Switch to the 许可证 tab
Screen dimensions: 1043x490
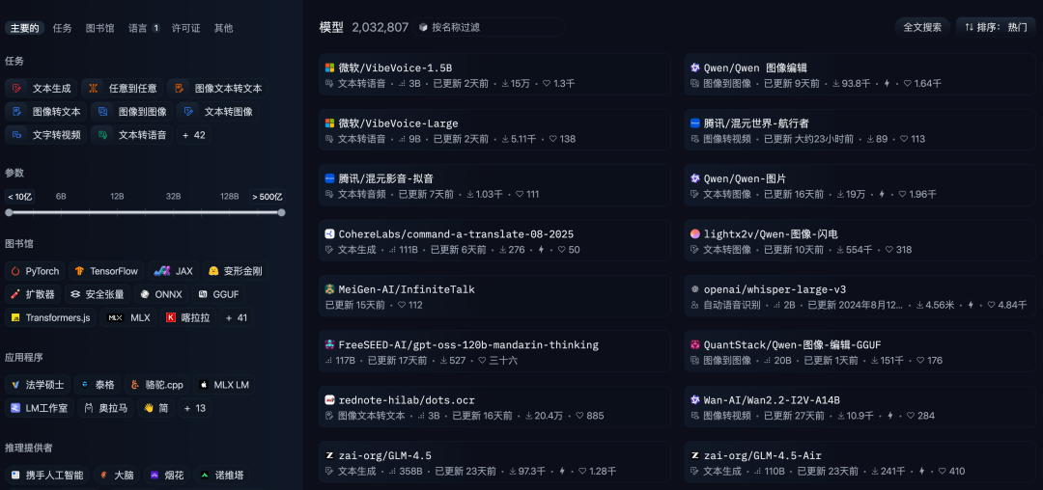pos(186,28)
